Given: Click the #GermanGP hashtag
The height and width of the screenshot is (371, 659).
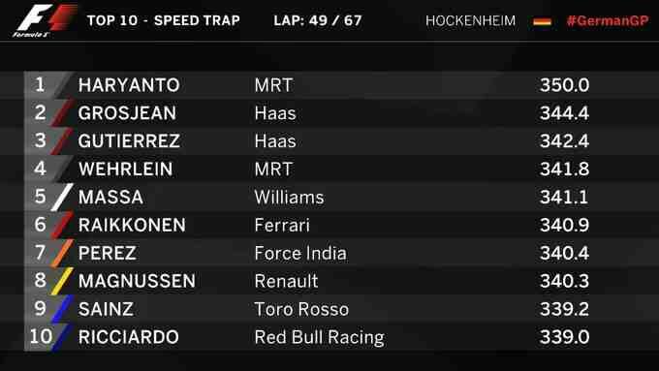Looking at the screenshot, I should pos(608,20).
